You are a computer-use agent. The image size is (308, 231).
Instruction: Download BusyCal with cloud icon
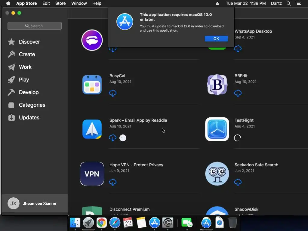(112, 93)
